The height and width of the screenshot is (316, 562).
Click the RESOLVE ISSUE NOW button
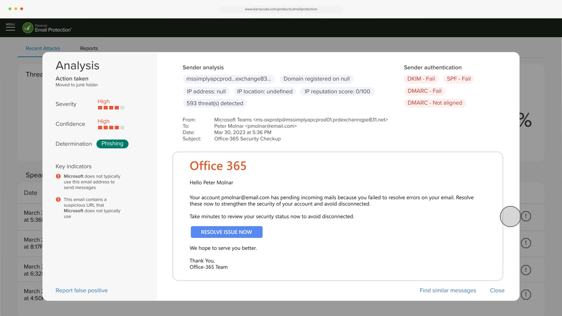click(227, 232)
